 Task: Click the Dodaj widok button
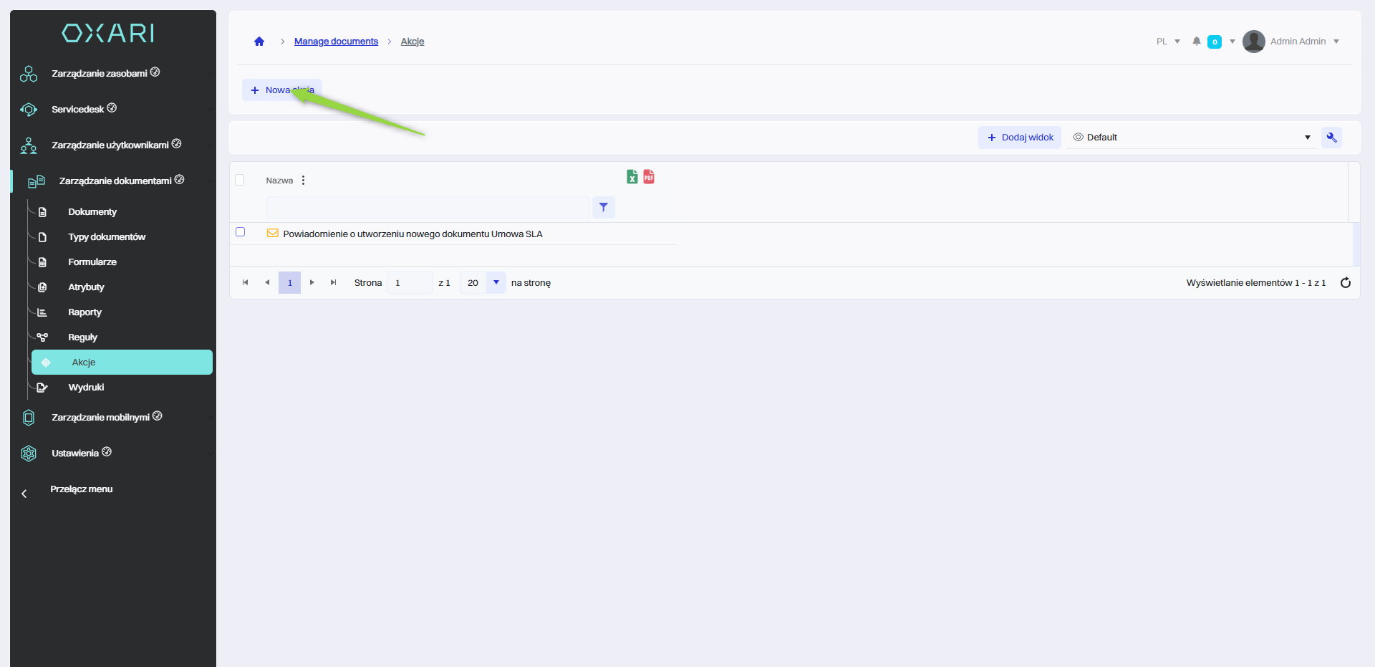tap(1020, 138)
